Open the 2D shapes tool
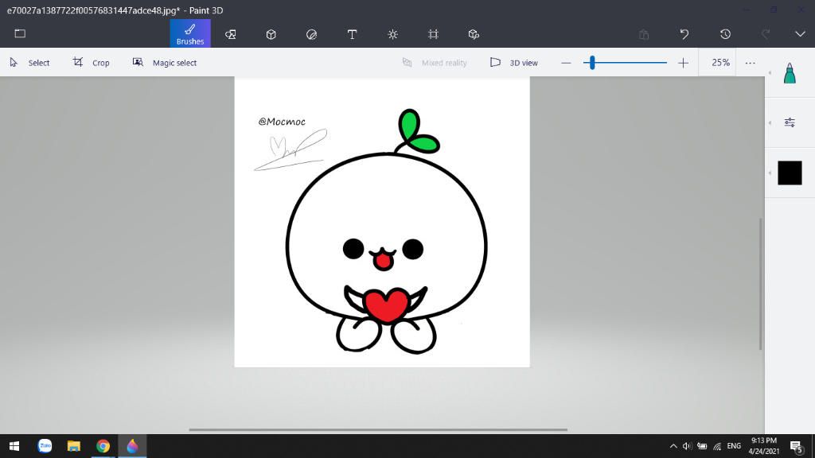Viewport: 815px width, 458px height. [231, 34]
